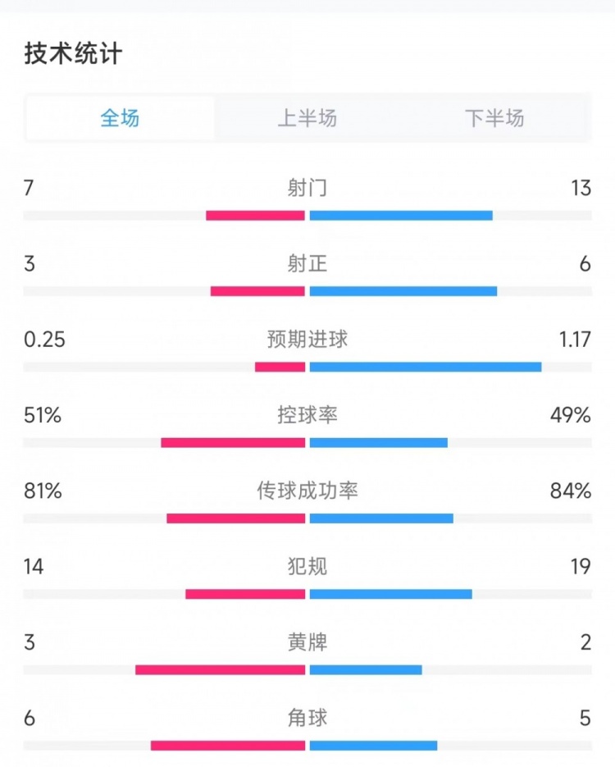
Task: Click the blue 射门 bar
Action: tap(401, 215)
